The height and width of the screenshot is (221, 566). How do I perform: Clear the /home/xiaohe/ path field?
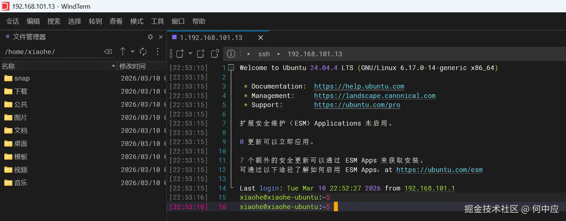108,52
